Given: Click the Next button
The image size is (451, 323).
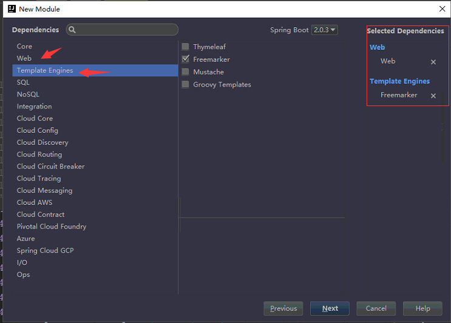Looking at the screenshot, I should [x=330, y=308].
